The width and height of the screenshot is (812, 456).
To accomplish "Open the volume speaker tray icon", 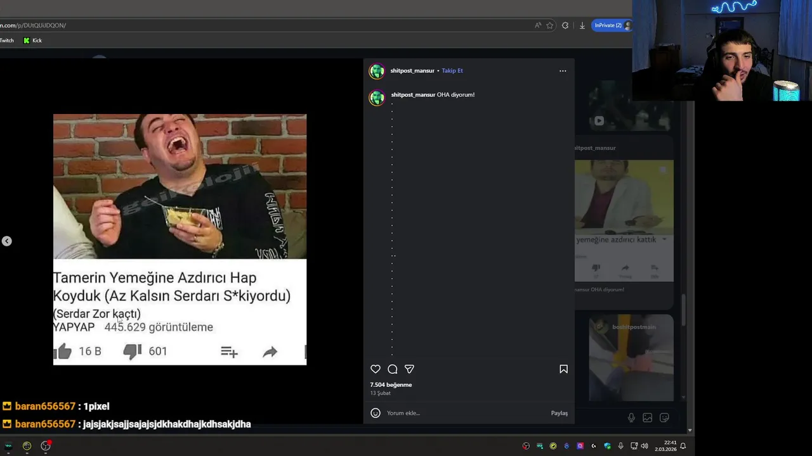I will tap(645, 446).
